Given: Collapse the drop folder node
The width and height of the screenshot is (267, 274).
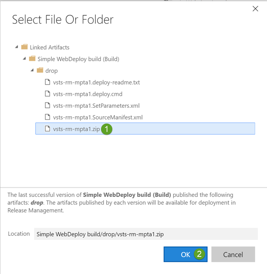Looking at the screenshot, I should tap(32, 71).
